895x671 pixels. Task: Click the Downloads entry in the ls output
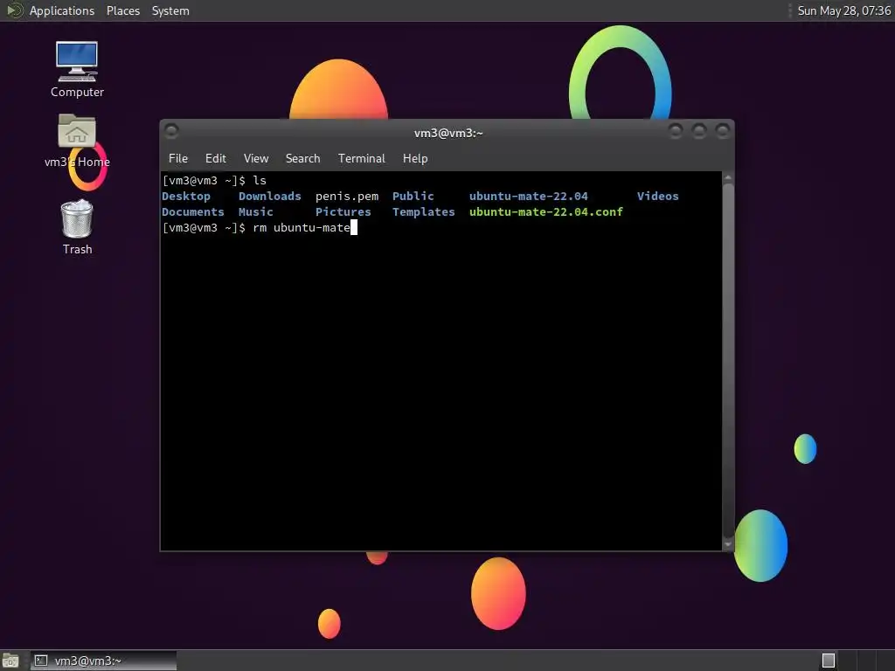click(x=269, y=197)
